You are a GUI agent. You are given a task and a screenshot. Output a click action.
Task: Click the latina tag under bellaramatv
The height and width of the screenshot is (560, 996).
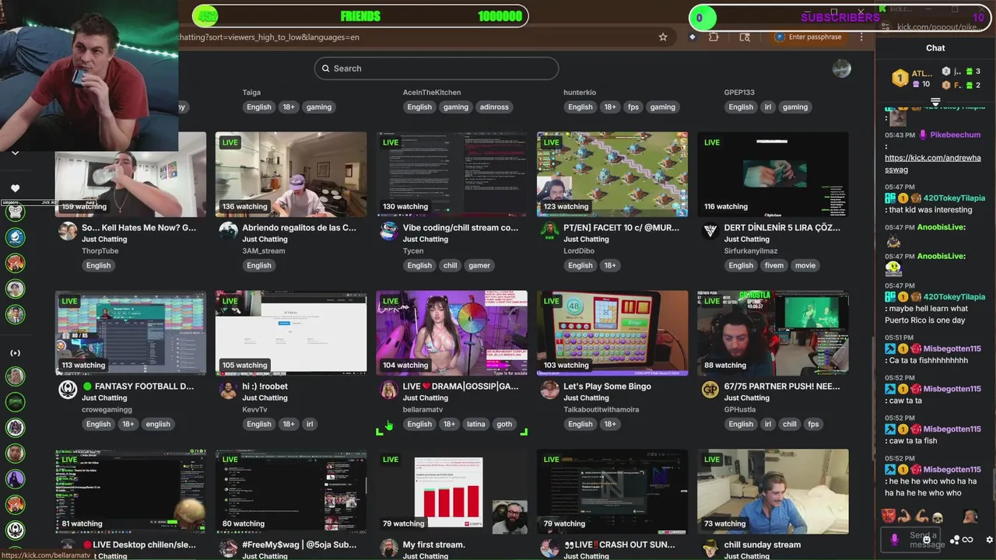click(x=475, y=424)
